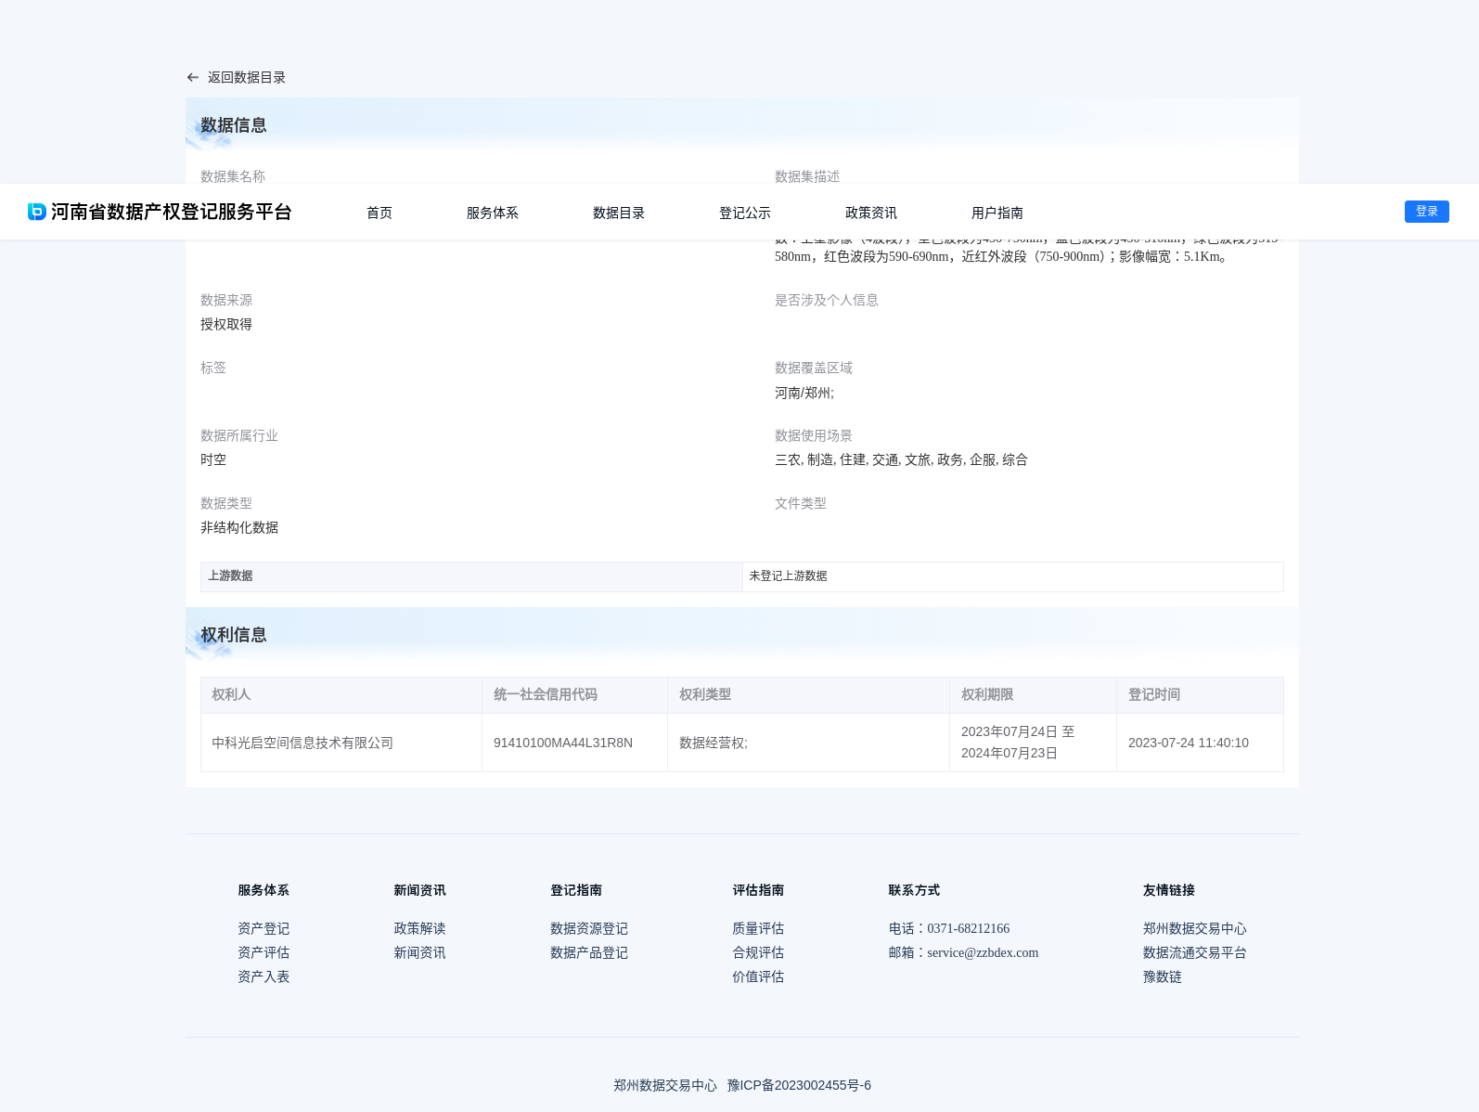Open footer link 价值评估
Image resolution: width=1479 pixels, height=1112 pixels.
coord(758,976)
